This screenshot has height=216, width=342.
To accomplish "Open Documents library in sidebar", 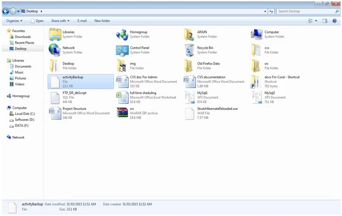I will tap(23, 66).
